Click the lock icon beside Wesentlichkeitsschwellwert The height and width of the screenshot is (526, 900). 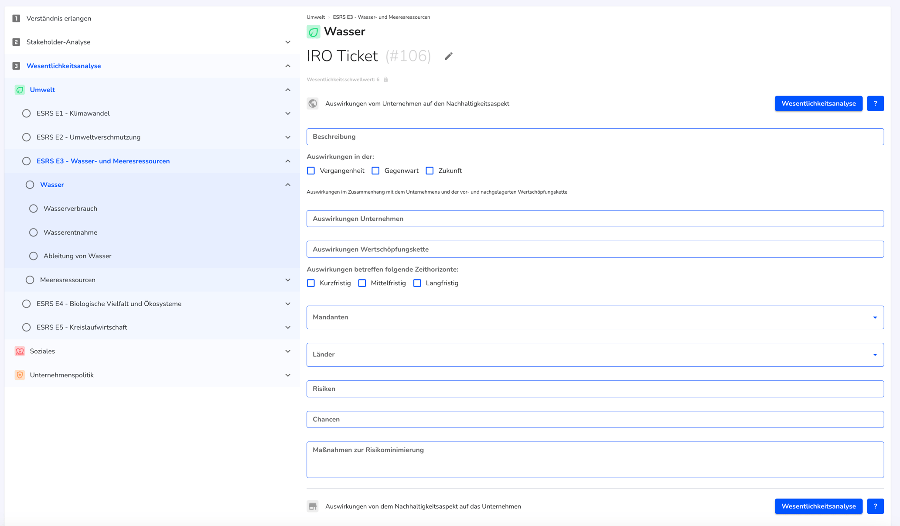[385, 79]
